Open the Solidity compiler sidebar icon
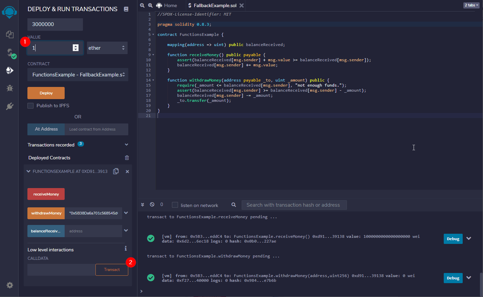The width and height of the screenshot is (483, 297). (x=10, y=52)
